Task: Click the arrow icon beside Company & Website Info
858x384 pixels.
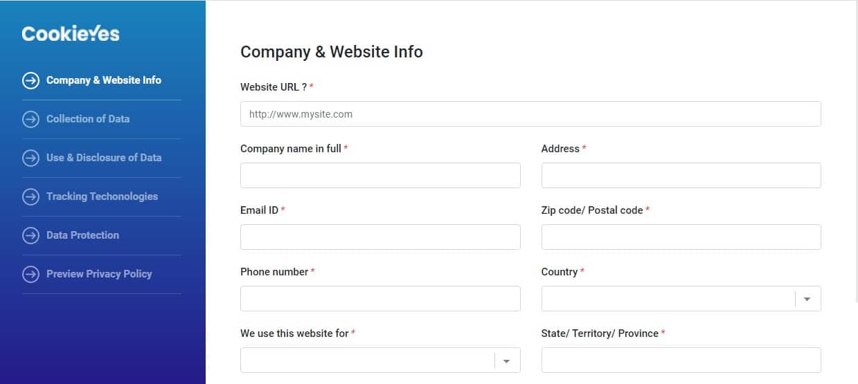Action: 30,80
